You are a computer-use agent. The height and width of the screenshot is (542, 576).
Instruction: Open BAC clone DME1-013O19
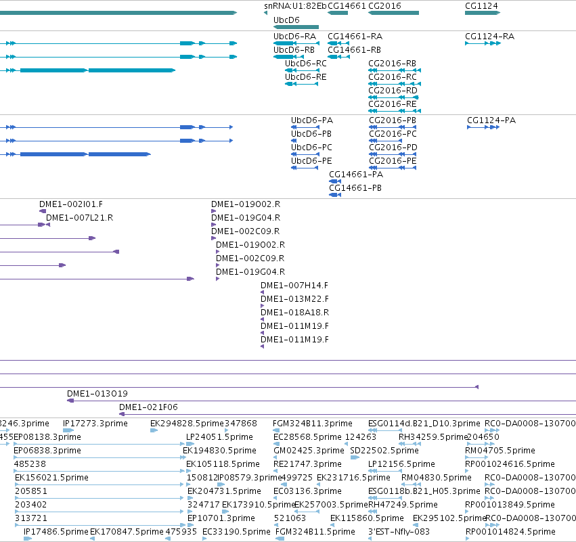point(97,394)
